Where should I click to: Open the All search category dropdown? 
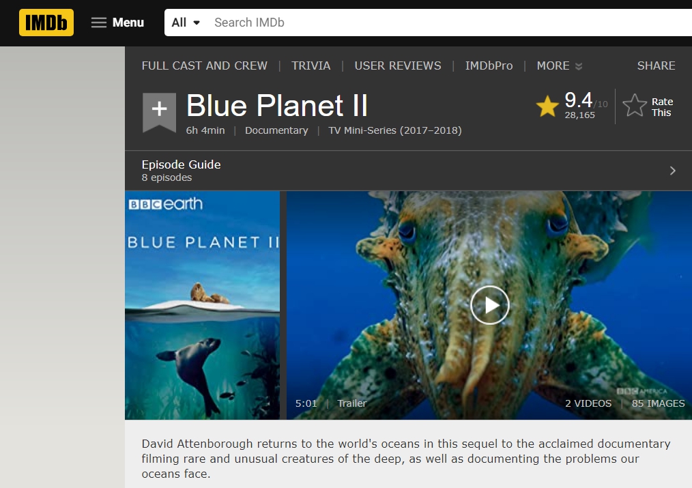186,23
